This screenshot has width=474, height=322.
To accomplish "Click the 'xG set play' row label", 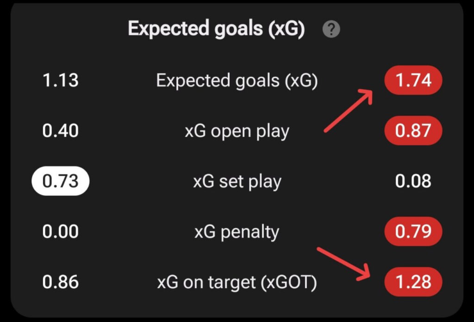I will pyautogui.click(x=237, y=181).
